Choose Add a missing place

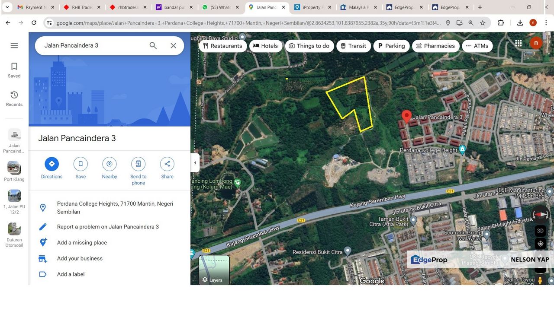(x=110, y=243)
